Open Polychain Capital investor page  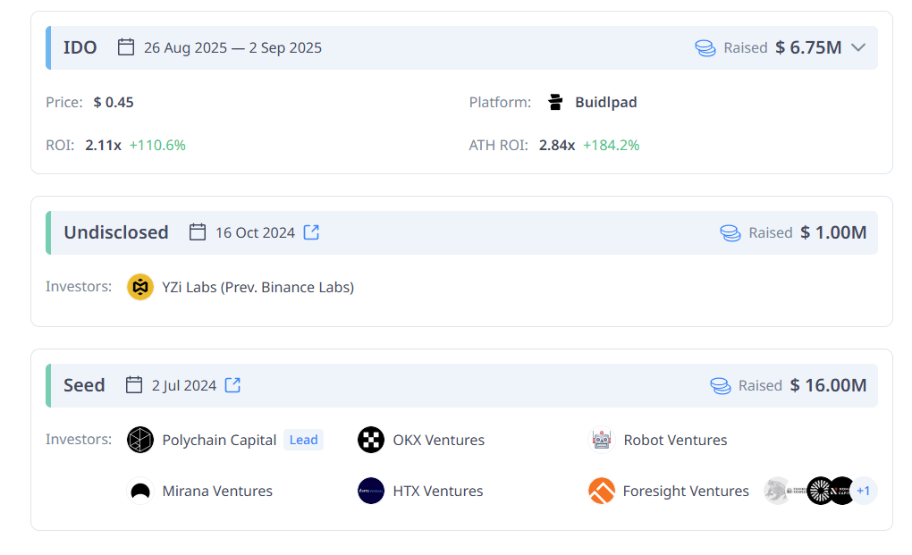click(x=219, y=440)
